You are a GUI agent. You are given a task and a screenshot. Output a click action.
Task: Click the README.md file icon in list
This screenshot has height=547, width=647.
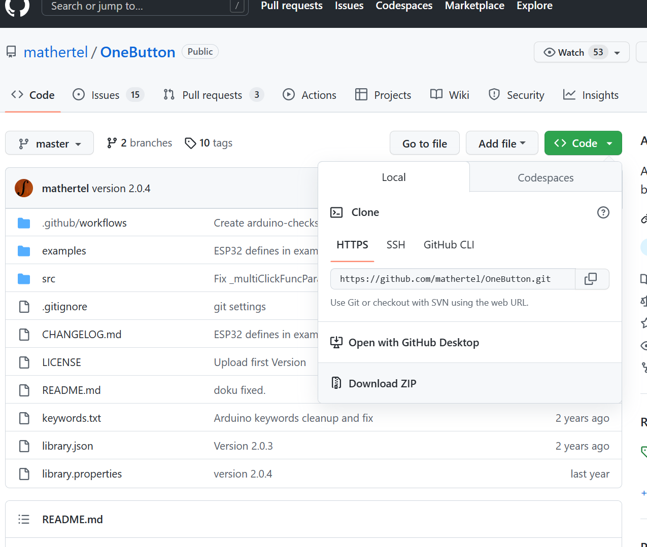pos(24,390)
